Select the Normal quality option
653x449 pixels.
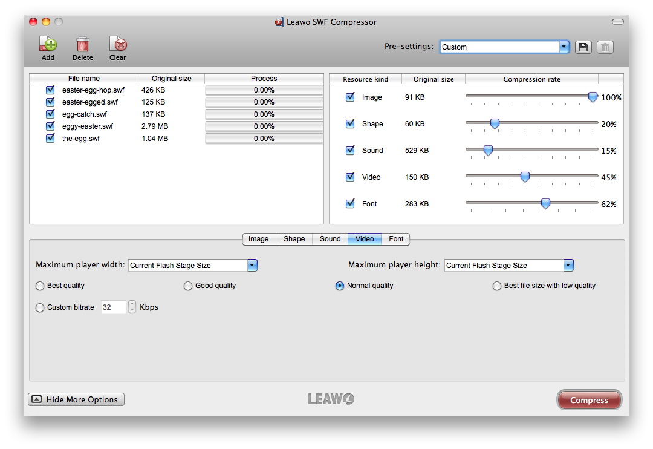point(340,286)
